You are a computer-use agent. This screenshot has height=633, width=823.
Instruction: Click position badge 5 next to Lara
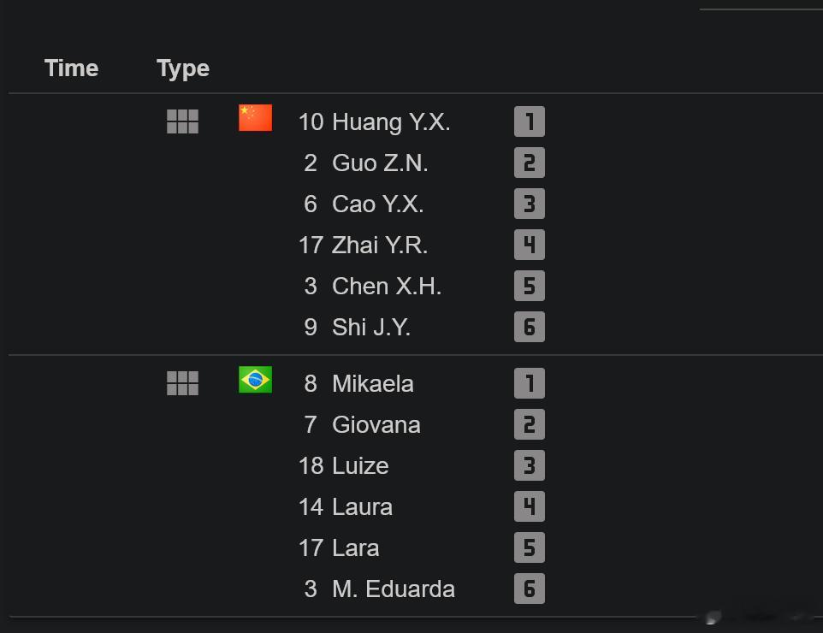point(529,548)
